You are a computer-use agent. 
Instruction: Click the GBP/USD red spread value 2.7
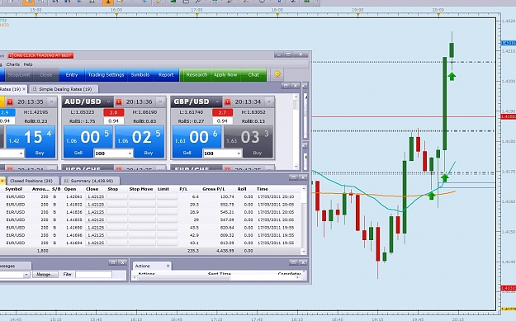tap(222, 112)
